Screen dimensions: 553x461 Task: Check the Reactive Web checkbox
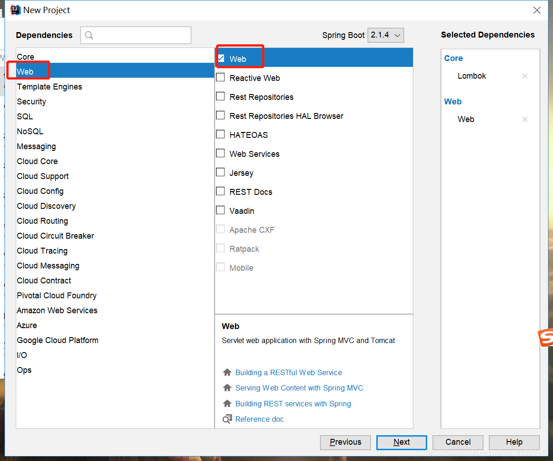[x=220, y=77]
